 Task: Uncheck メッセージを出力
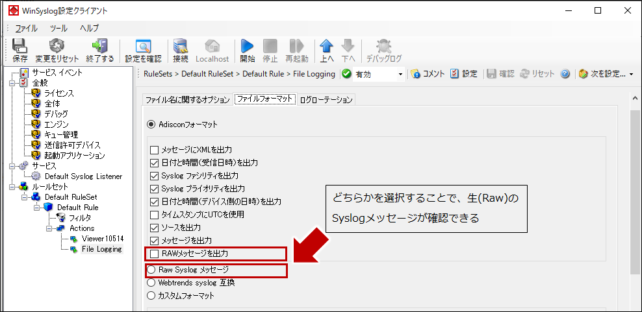pyautogui.click(x=154, y=241)
